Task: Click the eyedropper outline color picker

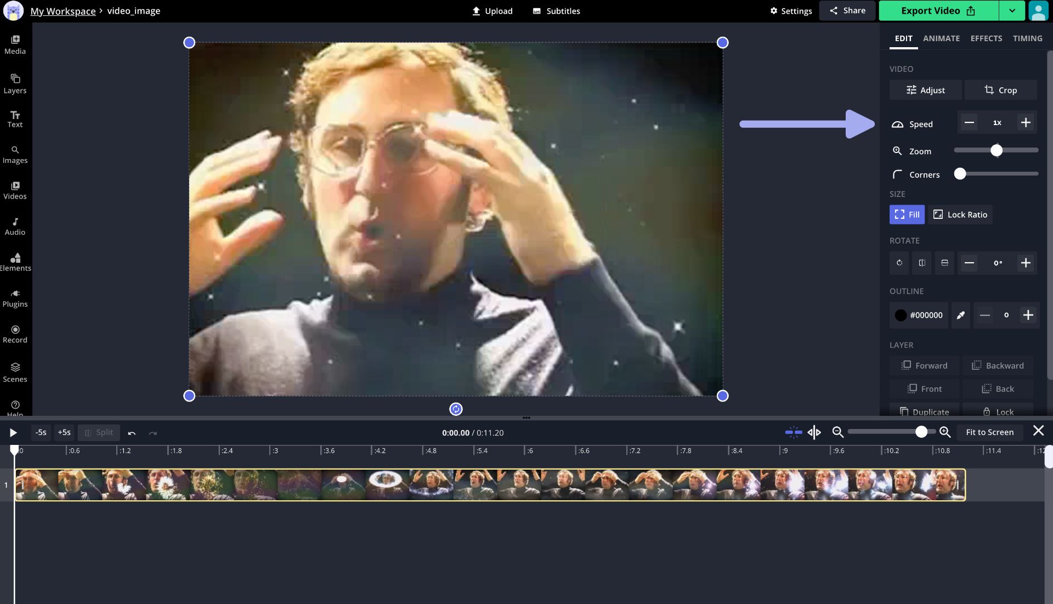Action: tap(960, 315)
